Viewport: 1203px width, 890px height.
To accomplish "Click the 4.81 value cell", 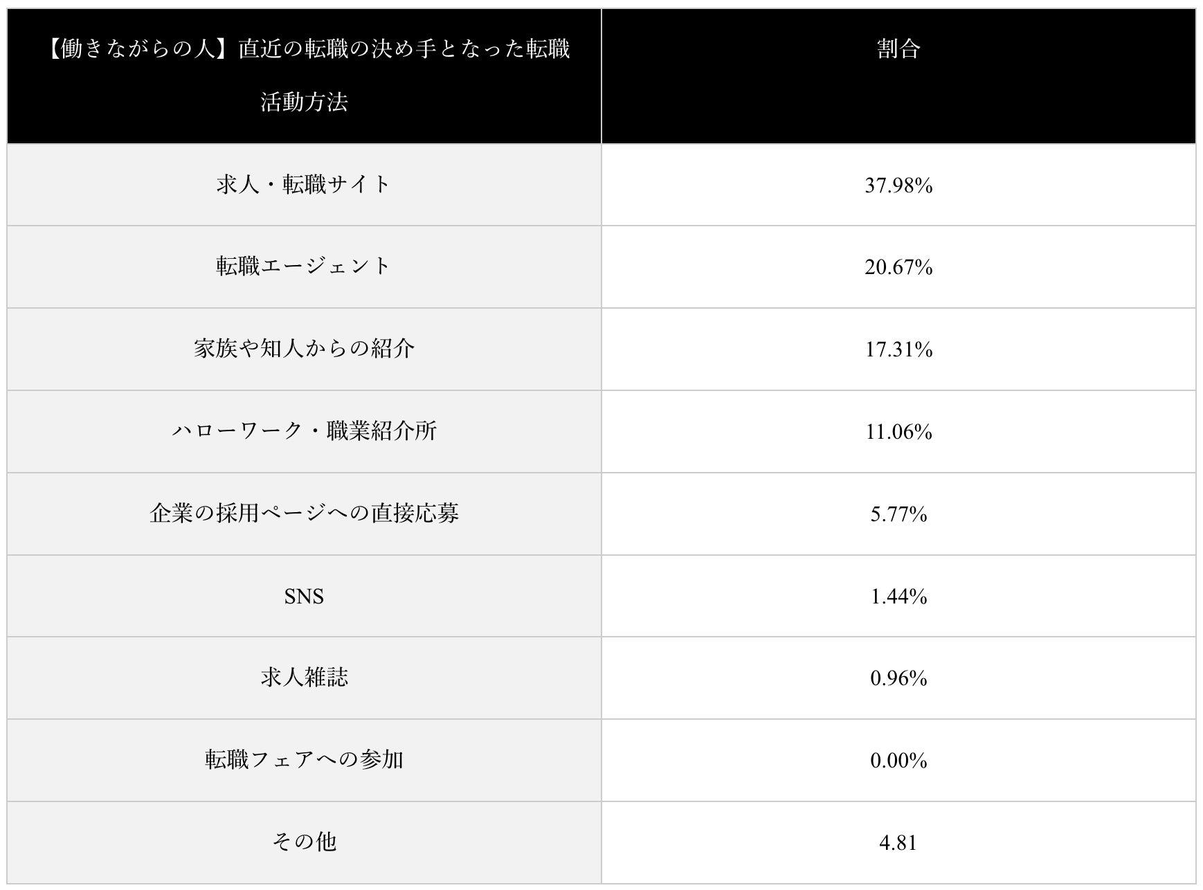I will 898,843.
